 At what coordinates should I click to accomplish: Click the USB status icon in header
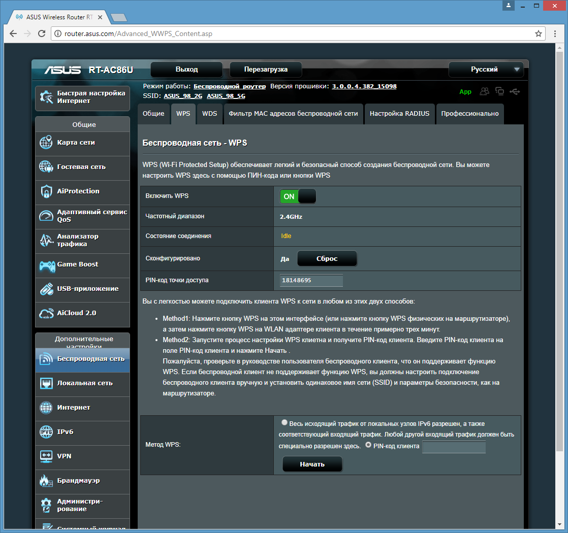515,91
